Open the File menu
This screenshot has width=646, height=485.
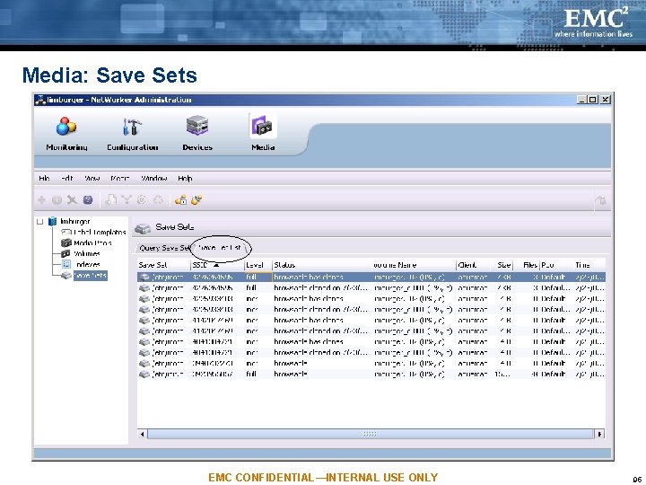click(44, 178)
